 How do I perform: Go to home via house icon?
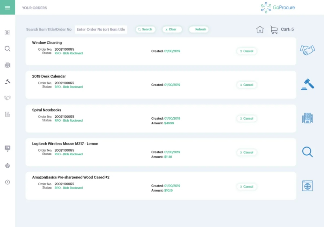tap(260, 30)
